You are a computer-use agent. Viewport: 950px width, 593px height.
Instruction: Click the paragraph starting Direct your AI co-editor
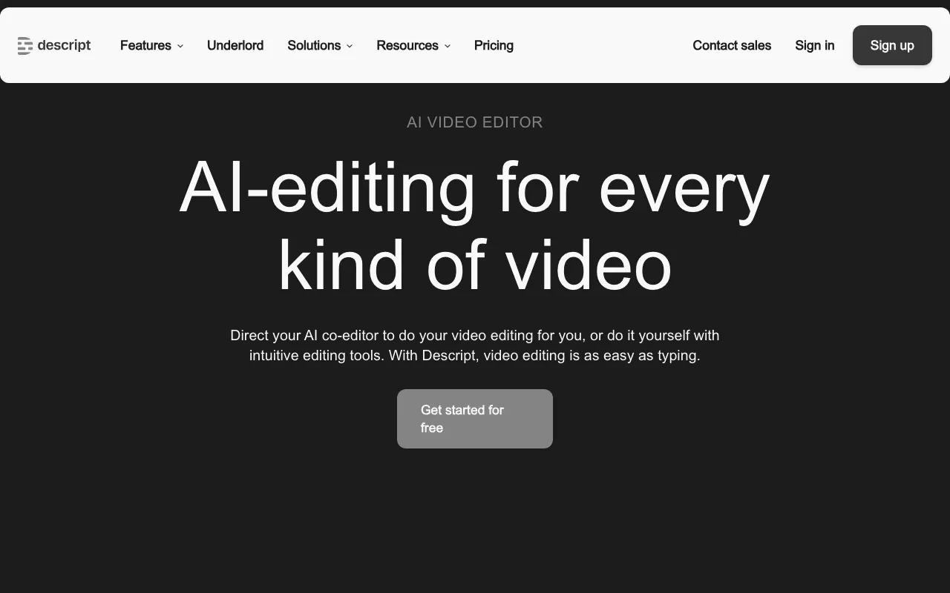475,345
